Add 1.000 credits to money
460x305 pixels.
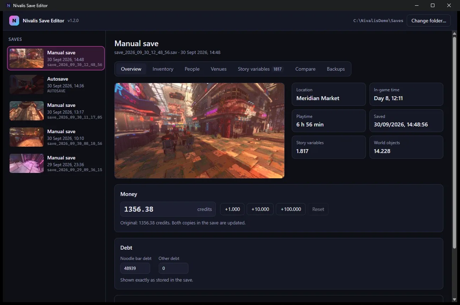(232, 209)
